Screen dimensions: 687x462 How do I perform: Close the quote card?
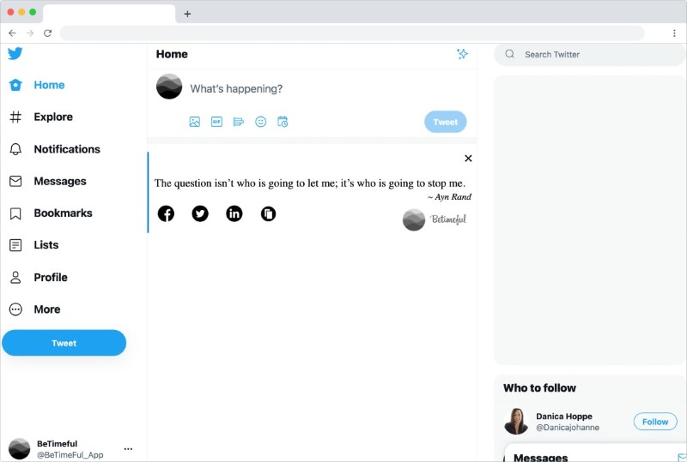pos(468,159)
